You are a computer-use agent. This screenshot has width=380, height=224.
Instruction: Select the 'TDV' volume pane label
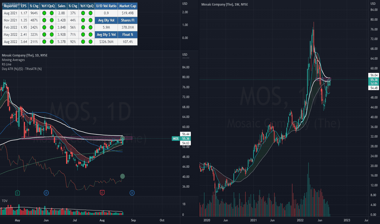pyautogui.click(x=4, y=201)
